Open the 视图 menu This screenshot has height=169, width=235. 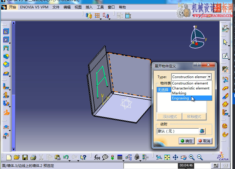tap(78, 7)
